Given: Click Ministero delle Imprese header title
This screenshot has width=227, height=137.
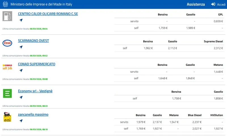Looking at the screenshot, I should (x=41, y=4).
